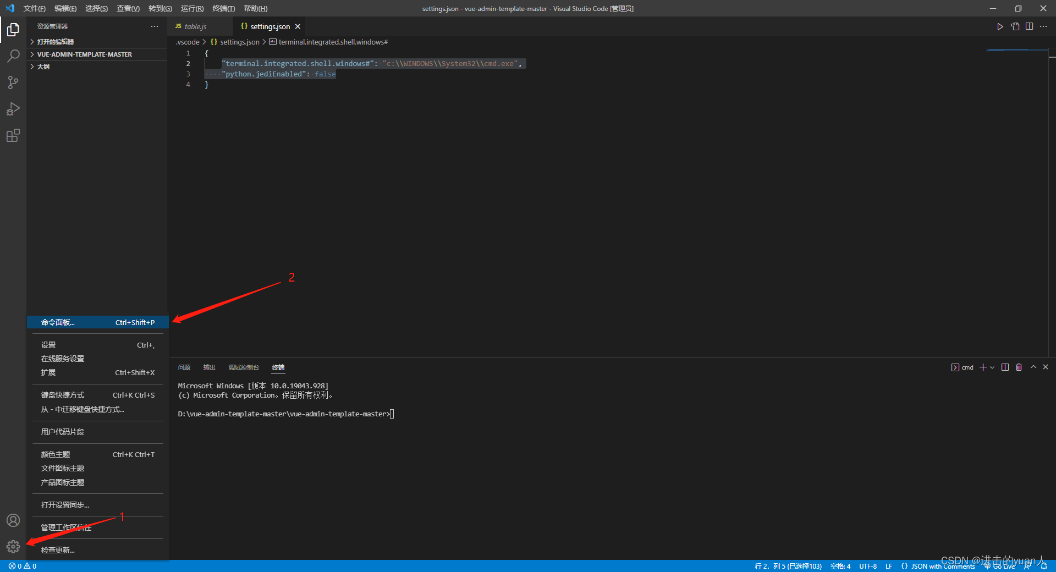The image size is (1056, 572).
Task: Click errors and warnings status indicator
Action: click(x=23, y=566)
